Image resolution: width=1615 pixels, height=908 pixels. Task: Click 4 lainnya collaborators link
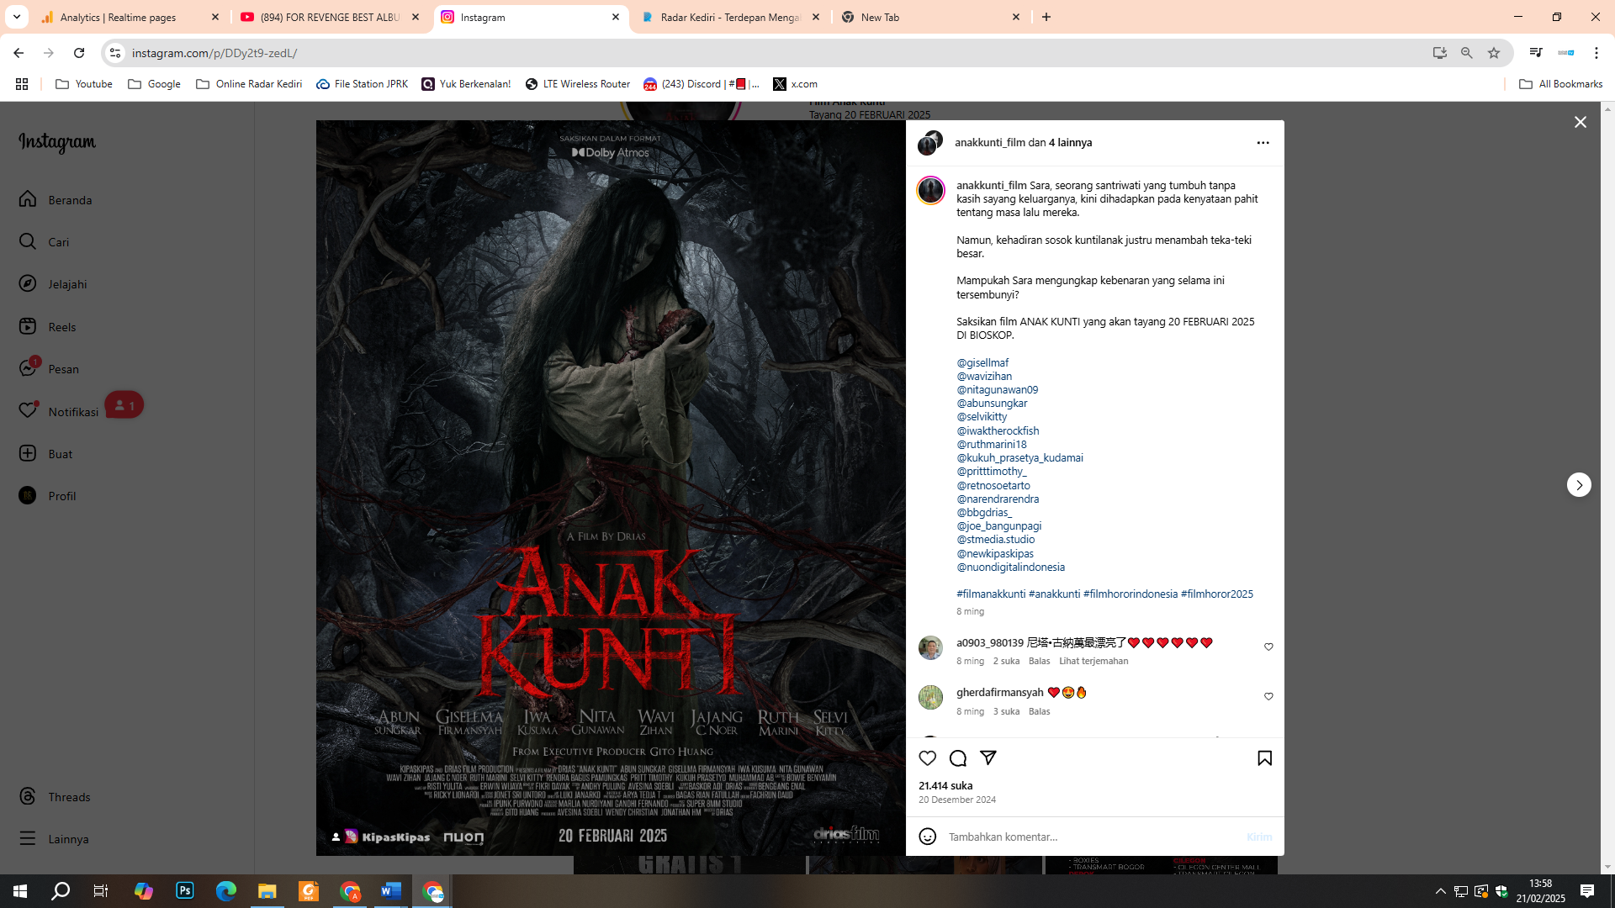1070,142
